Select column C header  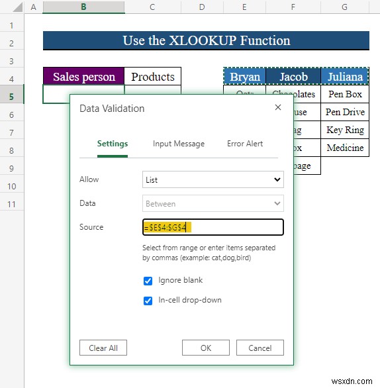(x=153, y=7)
